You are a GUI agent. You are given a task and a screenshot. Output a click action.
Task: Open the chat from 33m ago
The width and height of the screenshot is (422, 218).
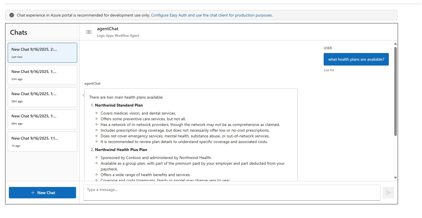42,75
